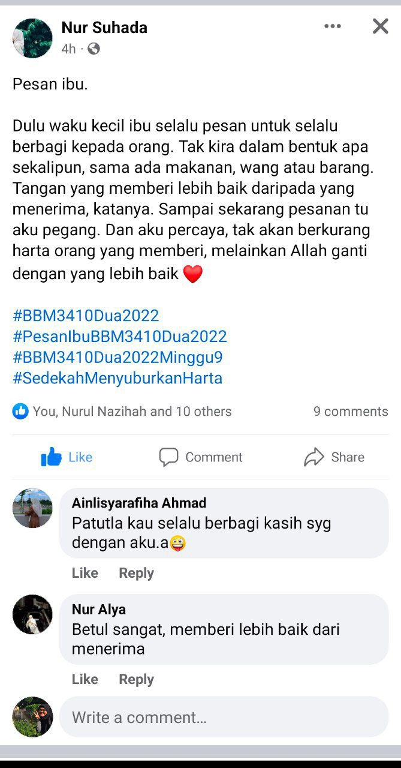This screenshot has width=401, height=768.
Task: Open hashtag #PesanIbuBBM3410Dua2022
Action: pyautogui.click(x=120, y=337)
